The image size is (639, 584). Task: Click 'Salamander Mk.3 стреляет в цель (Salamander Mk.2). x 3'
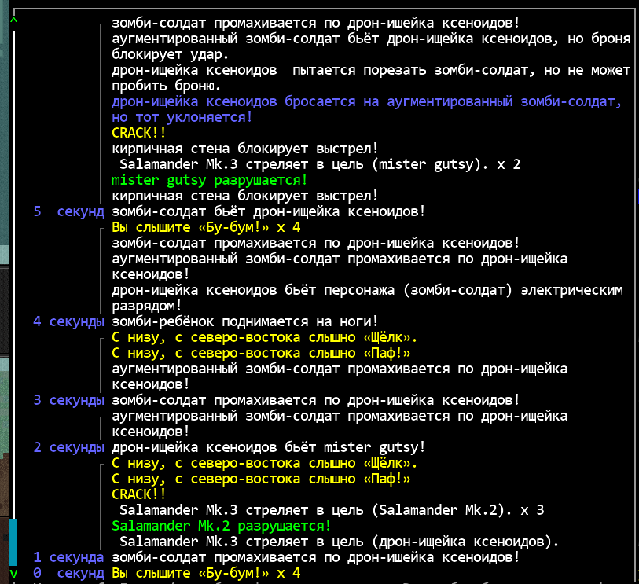(332, 510)
